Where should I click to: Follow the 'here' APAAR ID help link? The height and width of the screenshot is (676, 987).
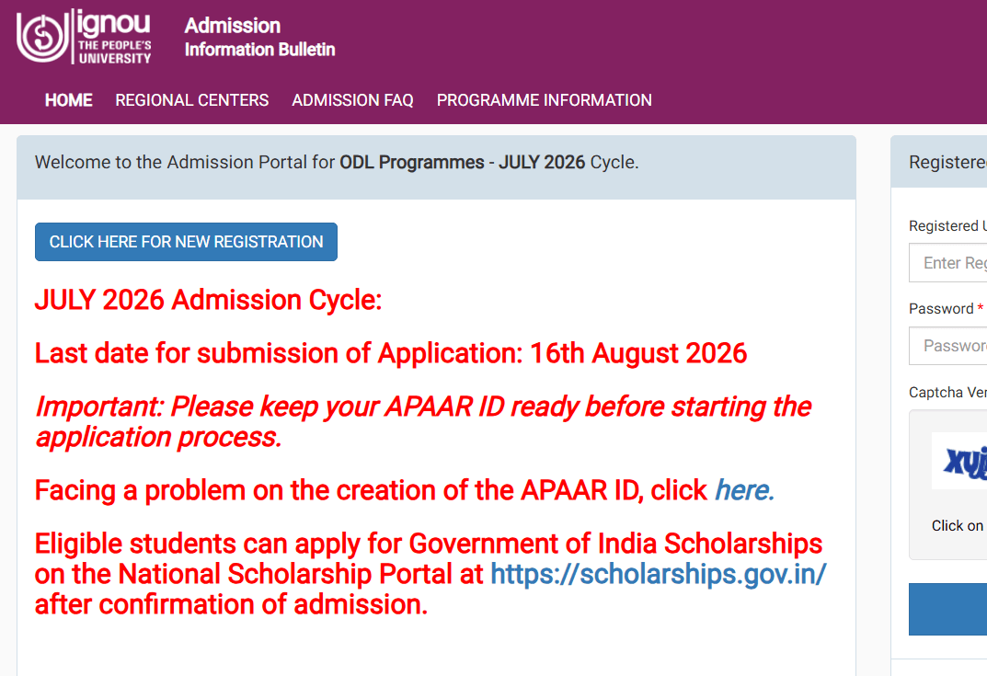point(744,490)
